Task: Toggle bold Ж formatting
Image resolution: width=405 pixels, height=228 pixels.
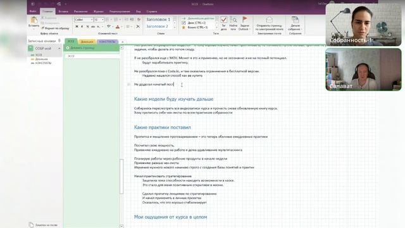Action: (77, 27)
